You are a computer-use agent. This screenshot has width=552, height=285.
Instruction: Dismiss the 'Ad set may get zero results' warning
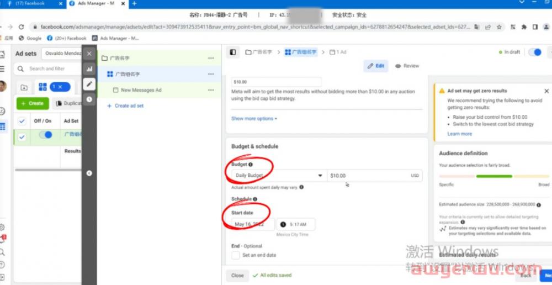point(546,91)
